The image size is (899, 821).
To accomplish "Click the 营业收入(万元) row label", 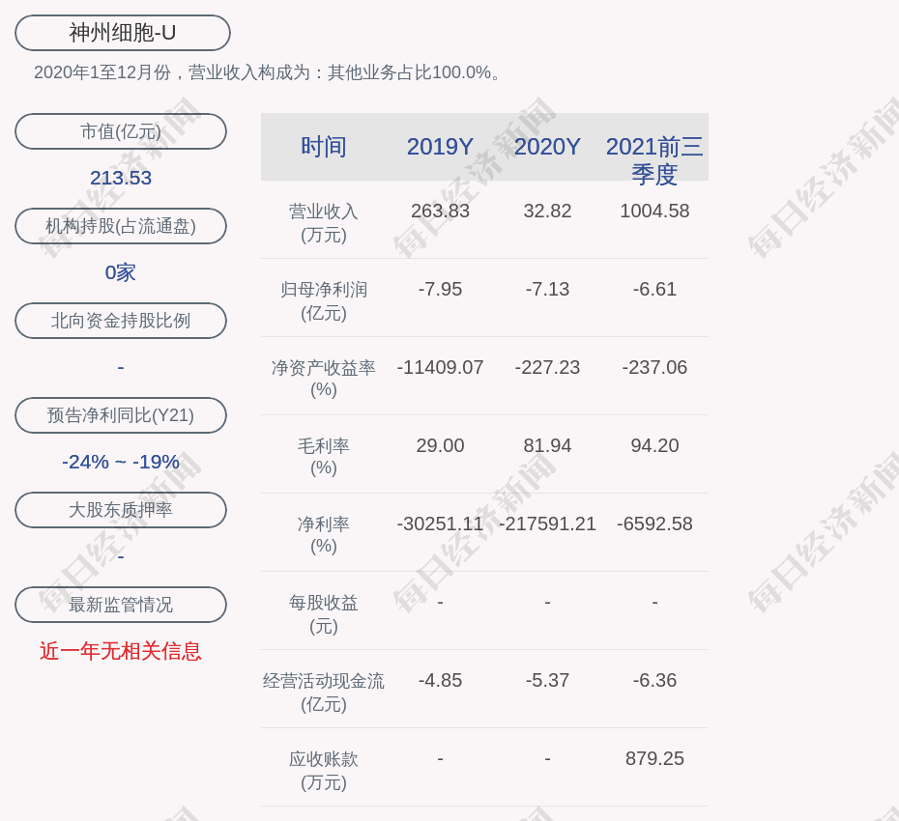I will coord(324,223).
